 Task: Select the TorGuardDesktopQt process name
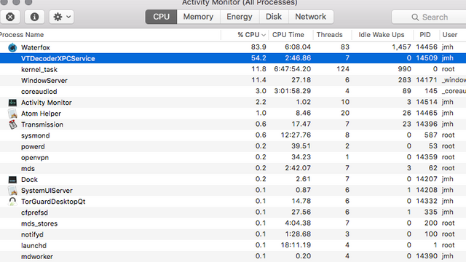tap(53, 202)
